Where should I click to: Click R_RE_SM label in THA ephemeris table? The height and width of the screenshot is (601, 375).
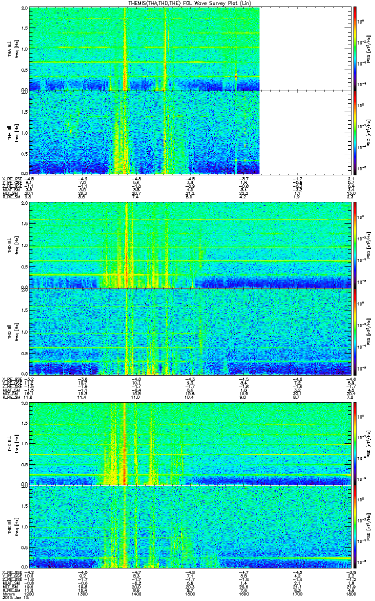point(10,197)
